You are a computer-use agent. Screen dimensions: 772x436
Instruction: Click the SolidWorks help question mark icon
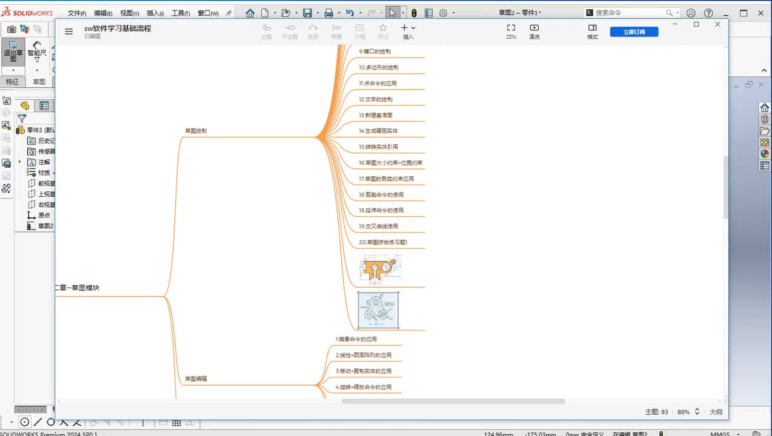tap(708, 13)
